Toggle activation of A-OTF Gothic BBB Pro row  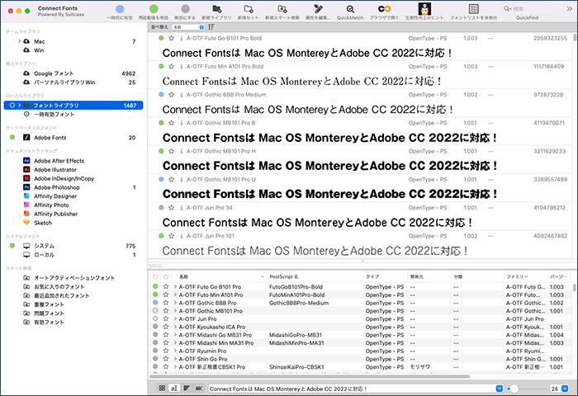(155, 303)
